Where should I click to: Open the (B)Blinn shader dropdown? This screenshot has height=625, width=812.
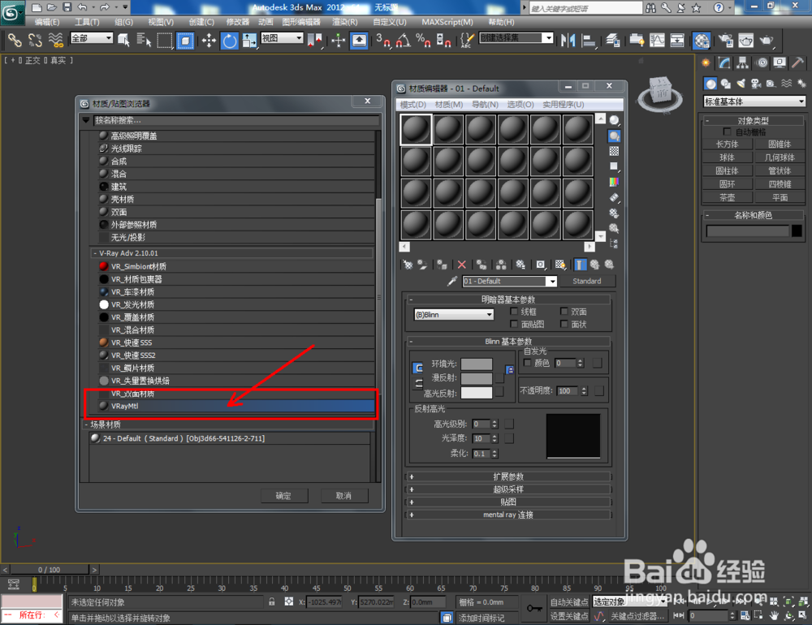[454, 315]
